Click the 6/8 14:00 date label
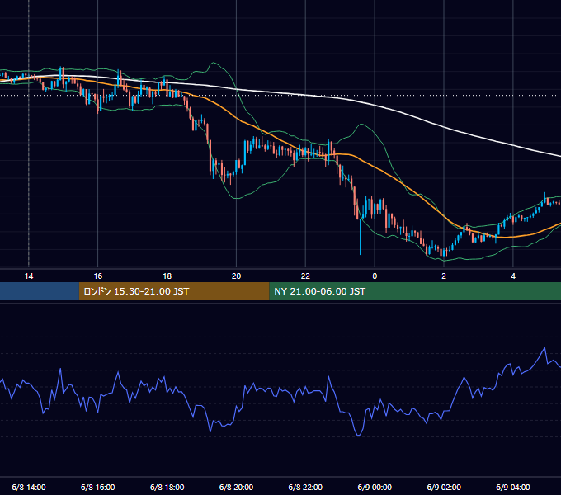The image size is (561, 495). [x=29, y=487]
